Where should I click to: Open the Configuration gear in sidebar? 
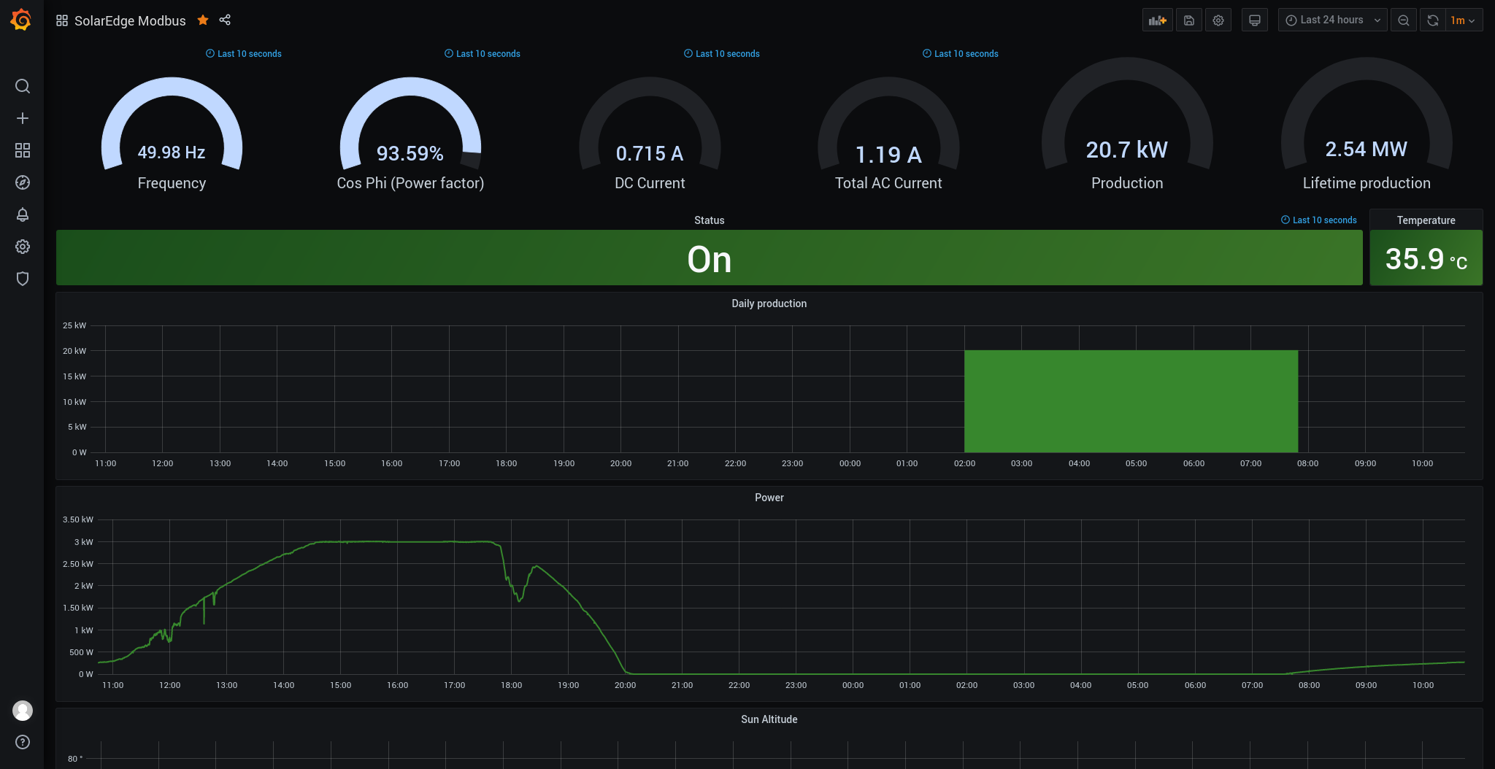(x=23, y=247)
